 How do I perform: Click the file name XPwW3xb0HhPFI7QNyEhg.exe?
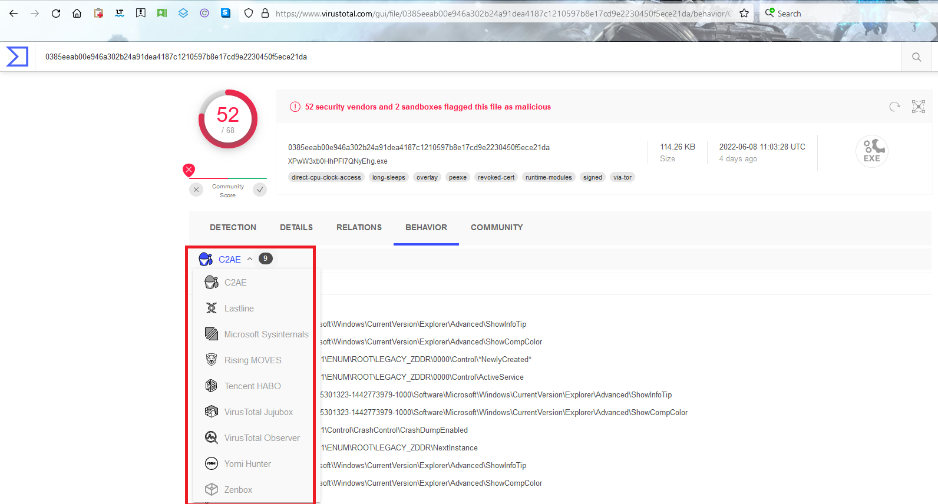[338, 161]
